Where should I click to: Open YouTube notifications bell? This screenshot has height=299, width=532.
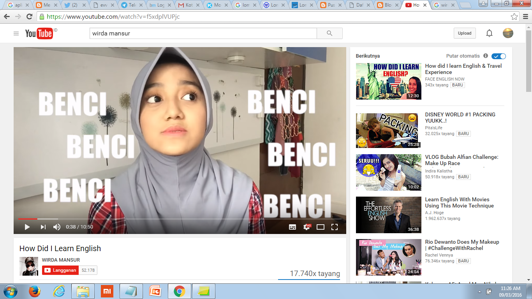tap(489, 33)
